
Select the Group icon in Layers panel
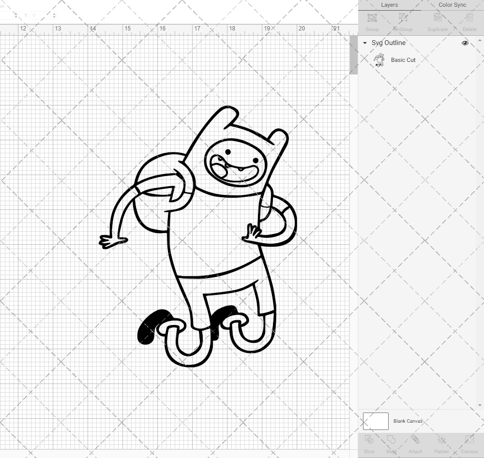coord(372,20)
